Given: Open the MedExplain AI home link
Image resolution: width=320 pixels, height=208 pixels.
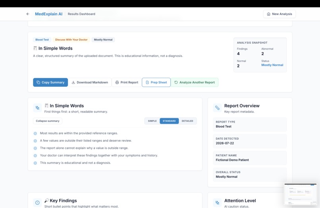Looking at the screenshot, I should (48, 14).
